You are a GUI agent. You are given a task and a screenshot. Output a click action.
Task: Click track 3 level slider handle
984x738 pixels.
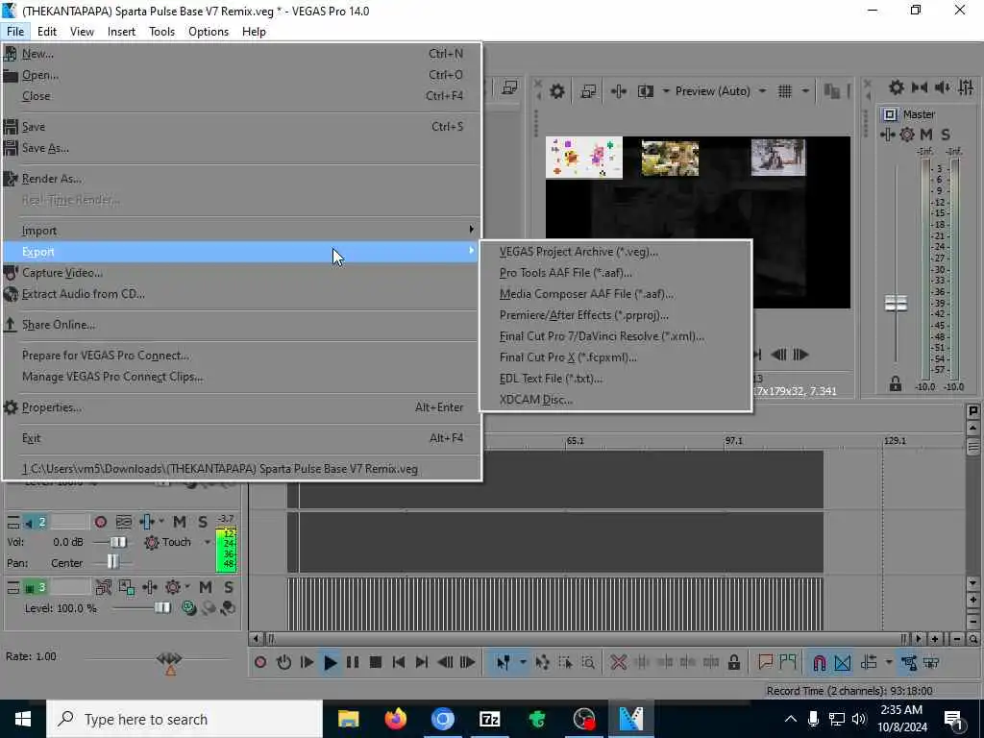pyautogui.click(x=162, y=607)
